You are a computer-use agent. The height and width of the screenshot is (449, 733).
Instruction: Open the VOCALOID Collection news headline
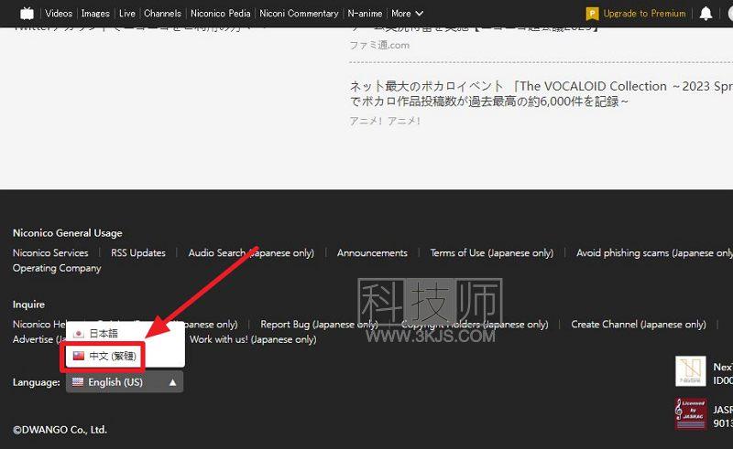click(541, 94)
